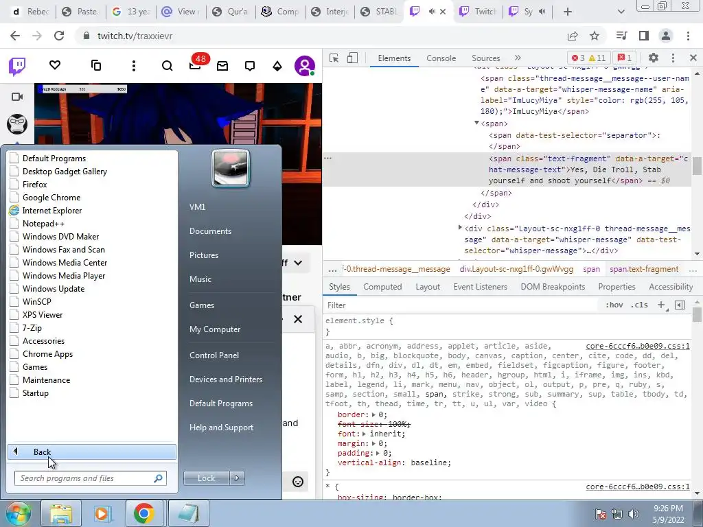Click the Lock button in Start menu
Viewport: 703px width, 527px height.
[206, 478]
